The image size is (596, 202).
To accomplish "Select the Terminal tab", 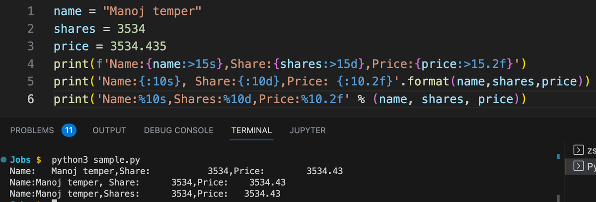I will click(x=251, y=131).
